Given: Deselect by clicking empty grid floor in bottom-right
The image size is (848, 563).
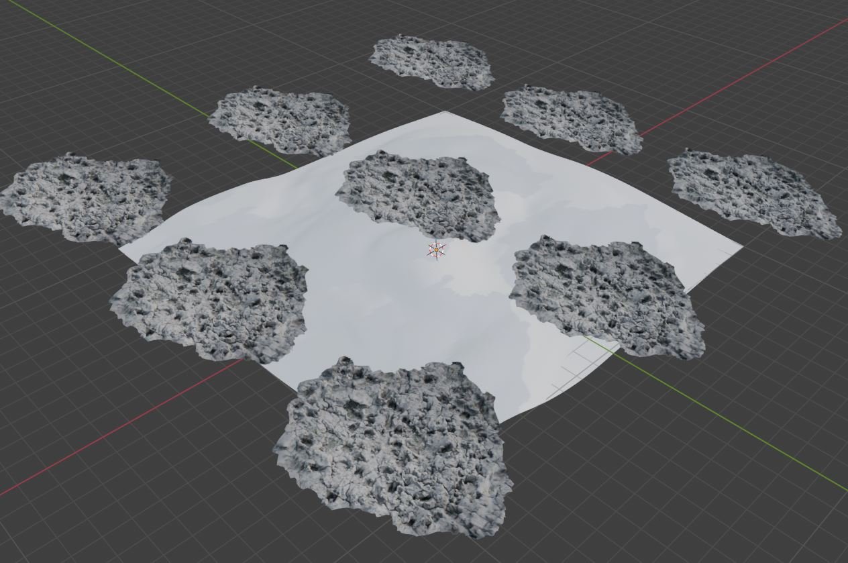Looking at the screenshot, I should pos(704,510).
